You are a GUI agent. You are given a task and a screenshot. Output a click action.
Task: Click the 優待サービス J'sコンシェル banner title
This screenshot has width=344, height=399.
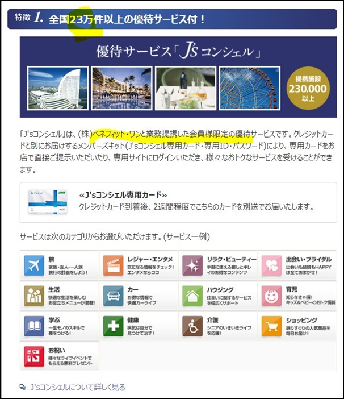(178, 51)
